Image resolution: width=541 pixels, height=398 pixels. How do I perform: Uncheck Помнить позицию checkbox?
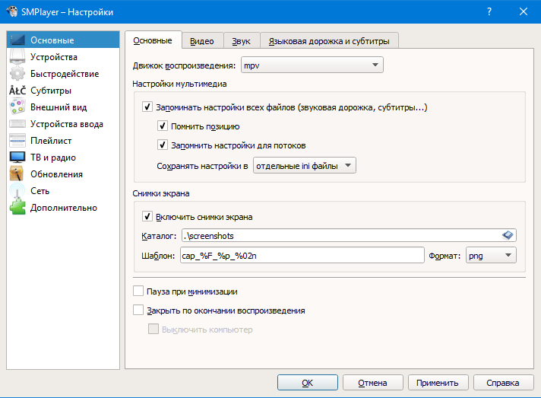(163, 126)
